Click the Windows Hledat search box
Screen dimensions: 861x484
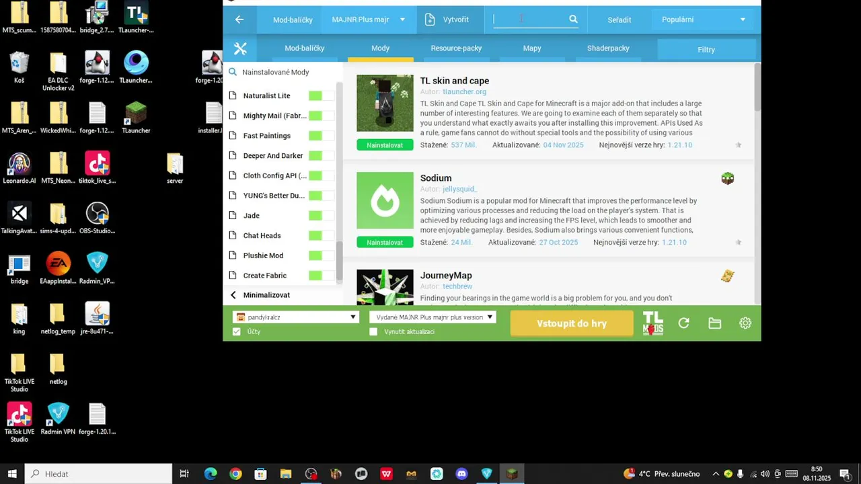[x=99, y=474]
